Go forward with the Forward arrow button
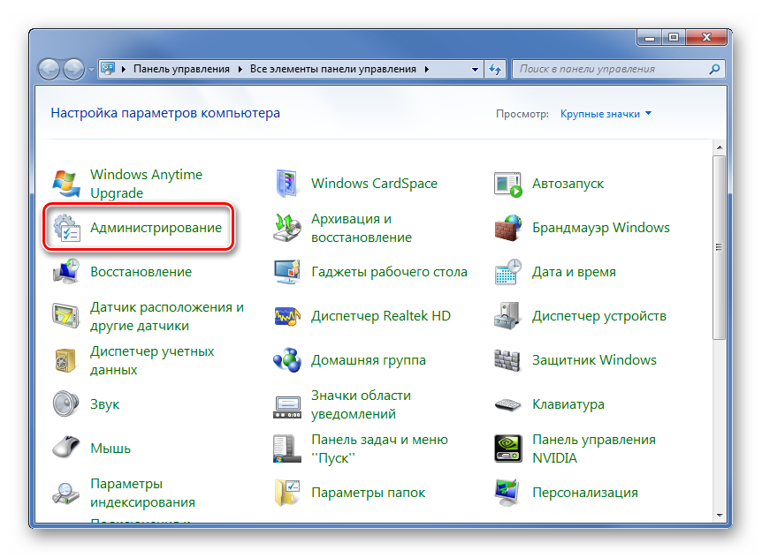762x558 pixels. [74, 70]
